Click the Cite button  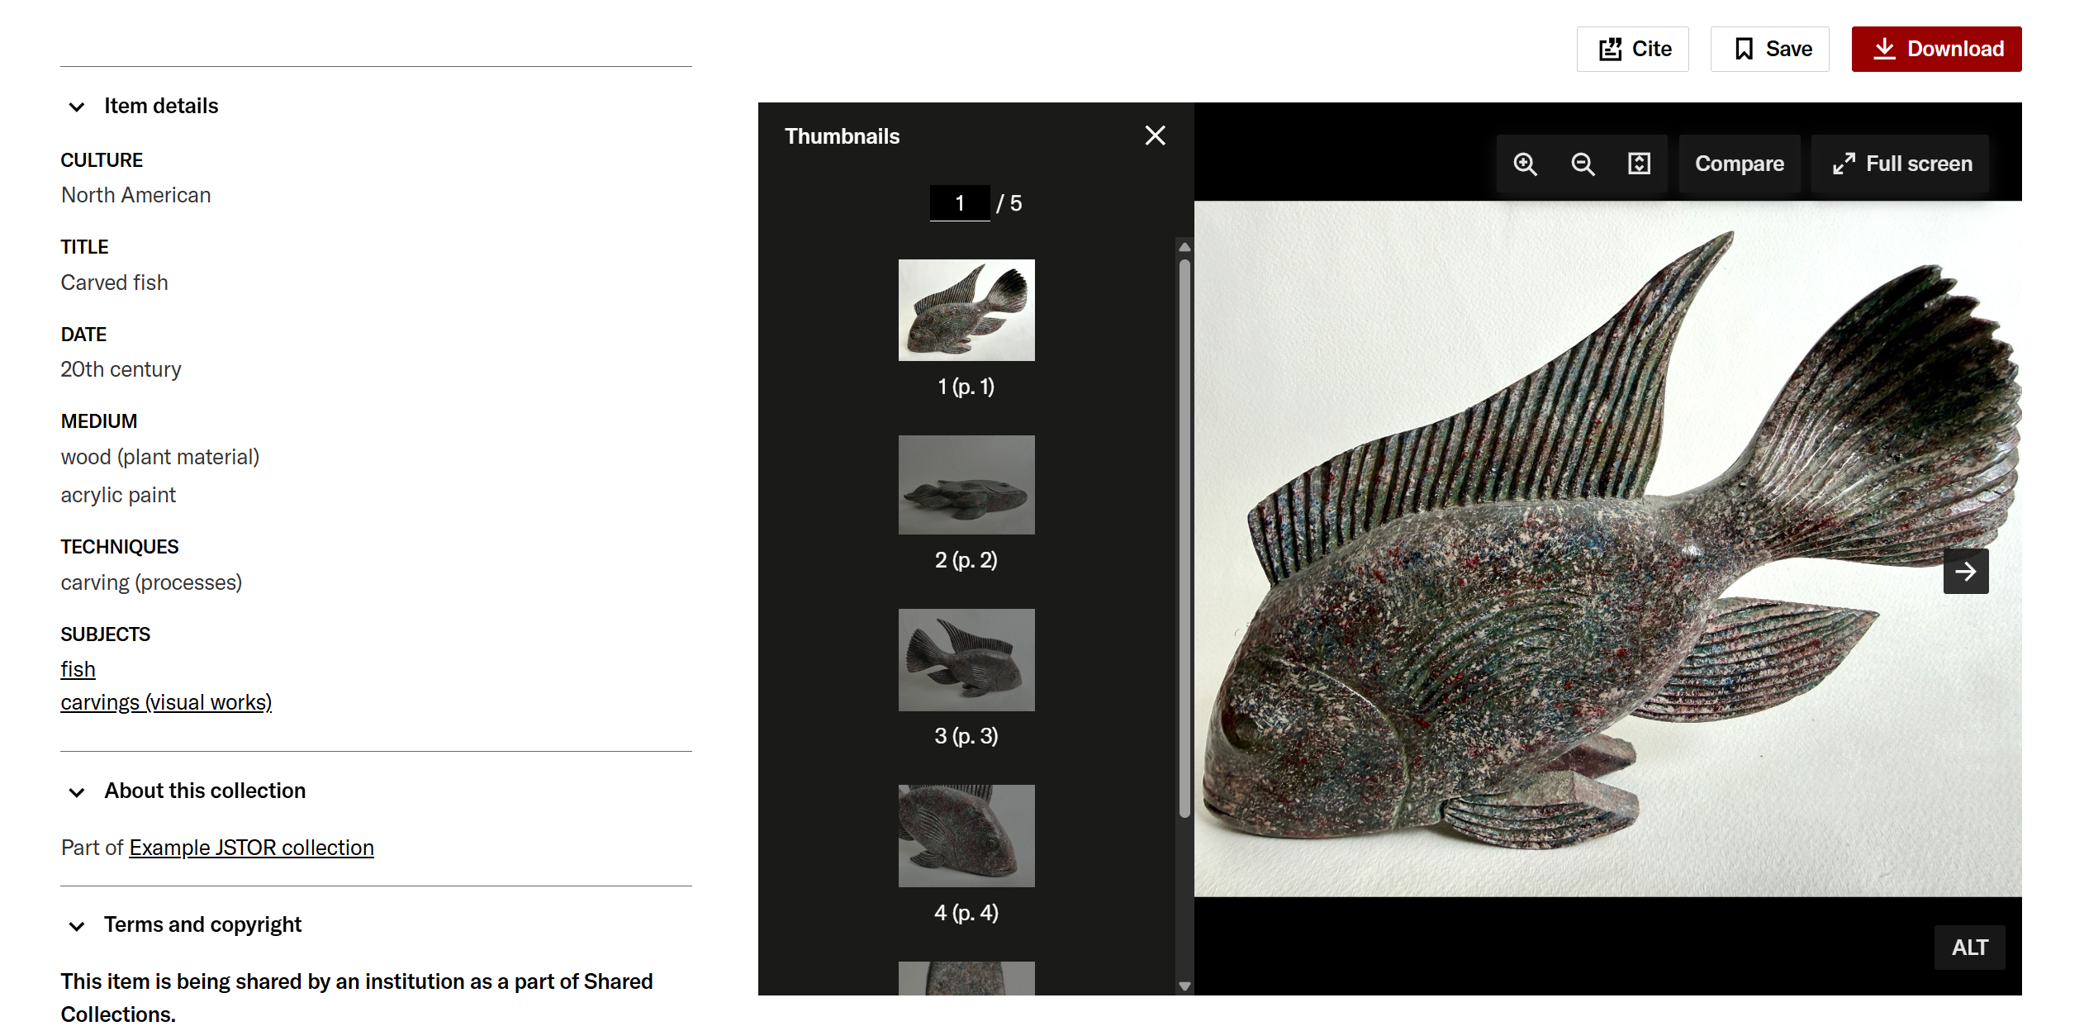point(1633,49)
